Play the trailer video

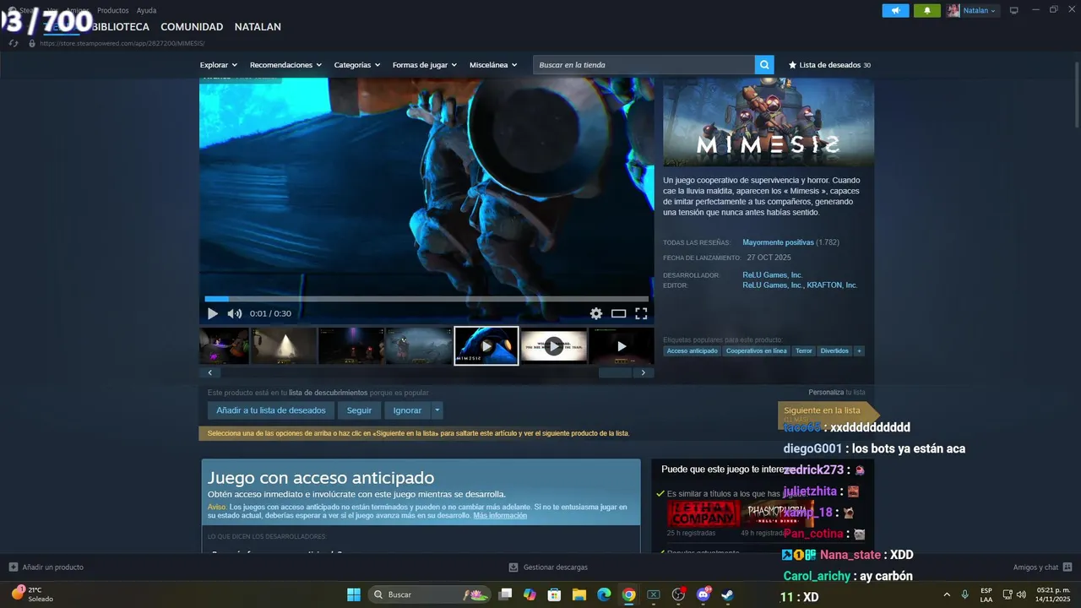click(213, 313)
